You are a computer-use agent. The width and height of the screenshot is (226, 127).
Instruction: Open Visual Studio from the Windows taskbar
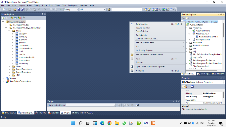tap(146, 123)
